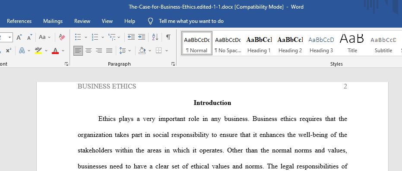Open the Font dialog box launcher
Screen dimensions: 402x171
point(66,64)
